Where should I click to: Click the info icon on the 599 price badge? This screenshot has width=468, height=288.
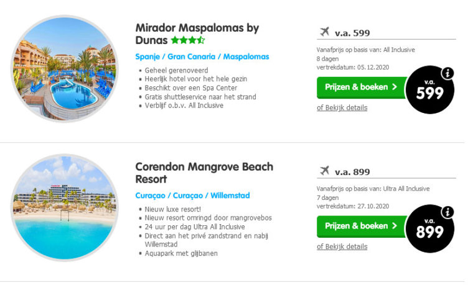click(x=446, y=74)
